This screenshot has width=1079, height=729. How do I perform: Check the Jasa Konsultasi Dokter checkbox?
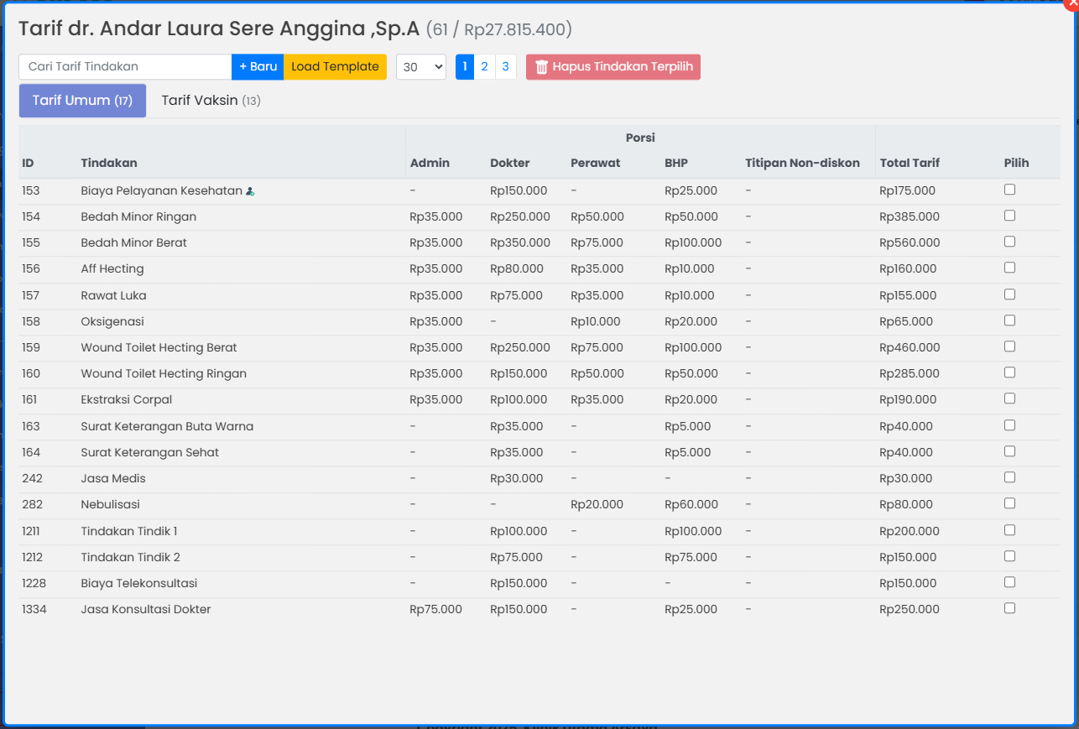point(1009,608)
